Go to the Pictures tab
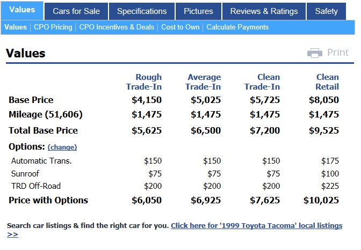 pos(198,11)
